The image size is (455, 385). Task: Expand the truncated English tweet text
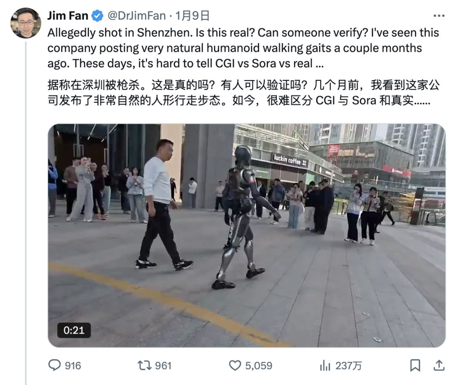tap(319, 64)
